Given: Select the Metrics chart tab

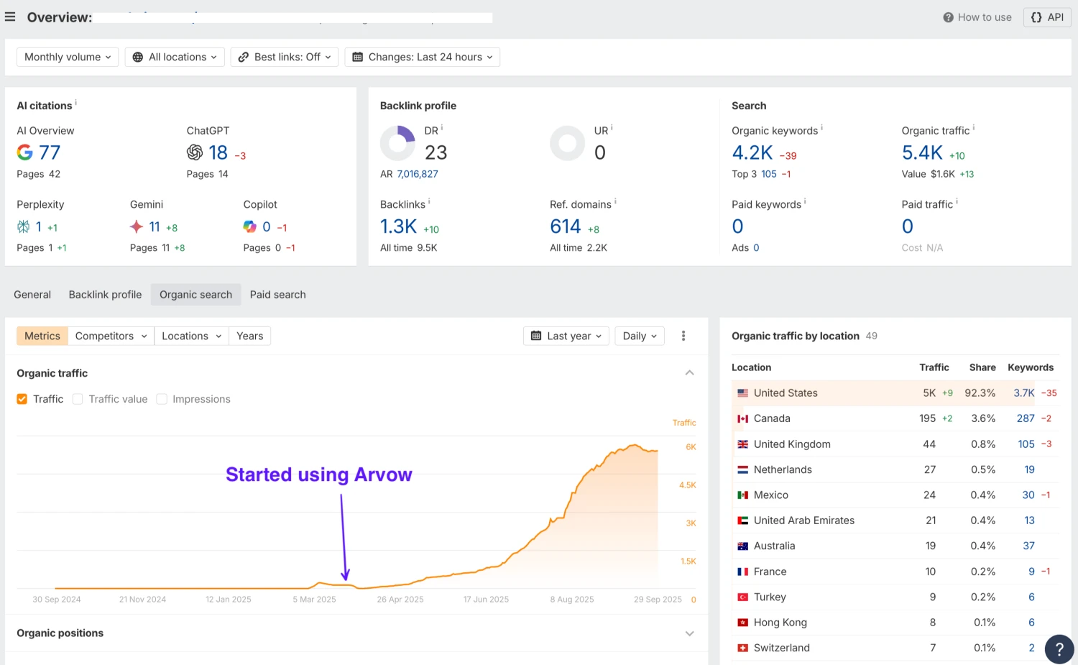Looking at the screenshot, I should [42, 336].
